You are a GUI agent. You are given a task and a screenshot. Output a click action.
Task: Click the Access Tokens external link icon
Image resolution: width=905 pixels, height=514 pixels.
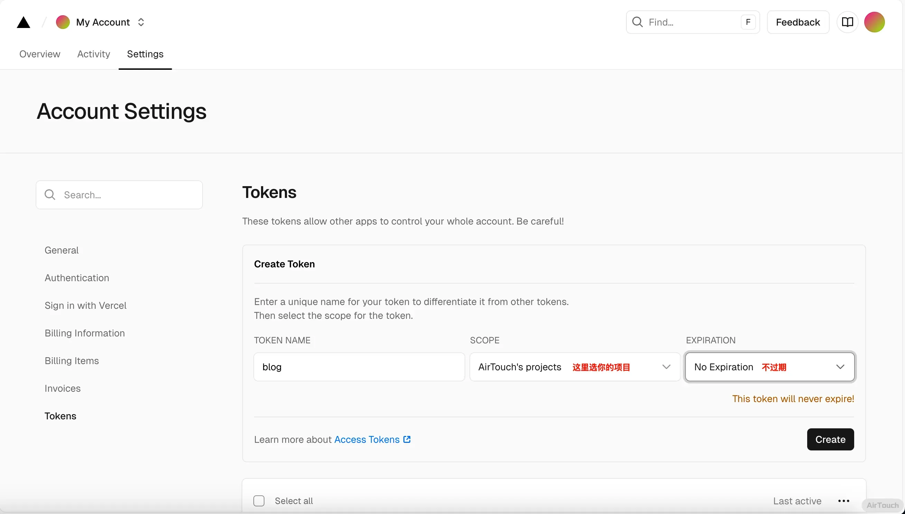coord(407,439)
